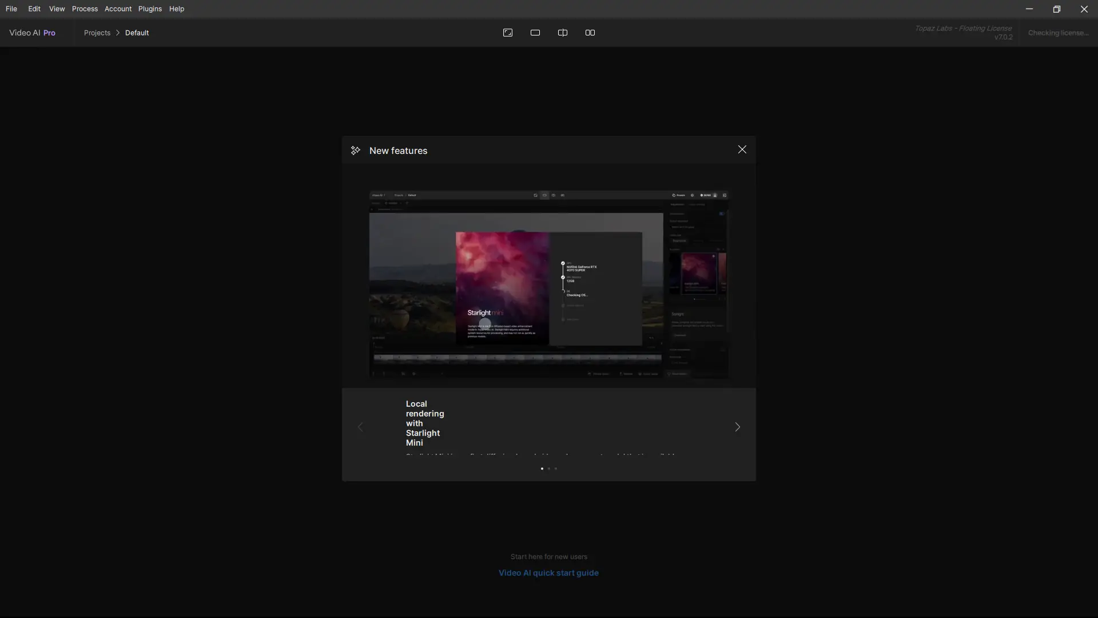
Task: Select the single view layout icon
Action: pyautogui.click(x=535, y=33)
